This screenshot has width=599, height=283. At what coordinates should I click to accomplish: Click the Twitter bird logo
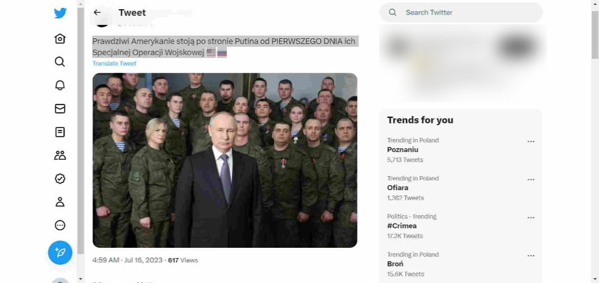60,13
